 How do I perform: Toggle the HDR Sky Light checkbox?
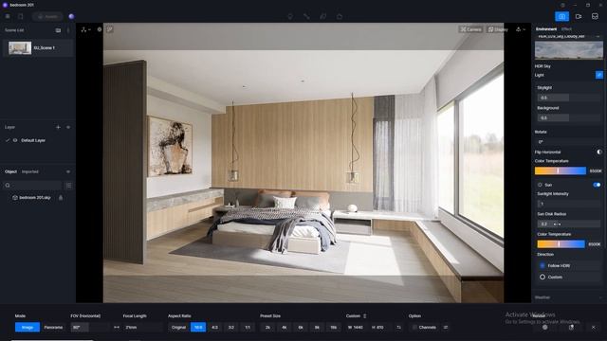(598, 75)
